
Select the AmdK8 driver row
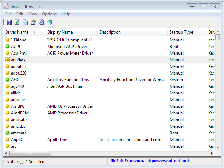click(109, 106)
